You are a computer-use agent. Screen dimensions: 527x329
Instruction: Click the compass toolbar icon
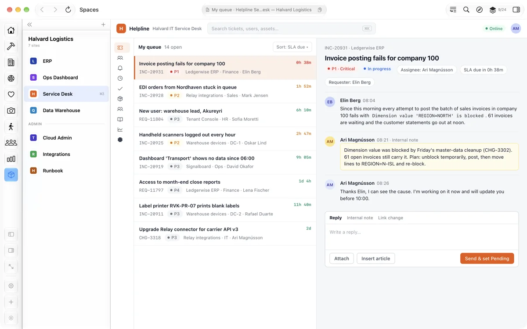480,10
